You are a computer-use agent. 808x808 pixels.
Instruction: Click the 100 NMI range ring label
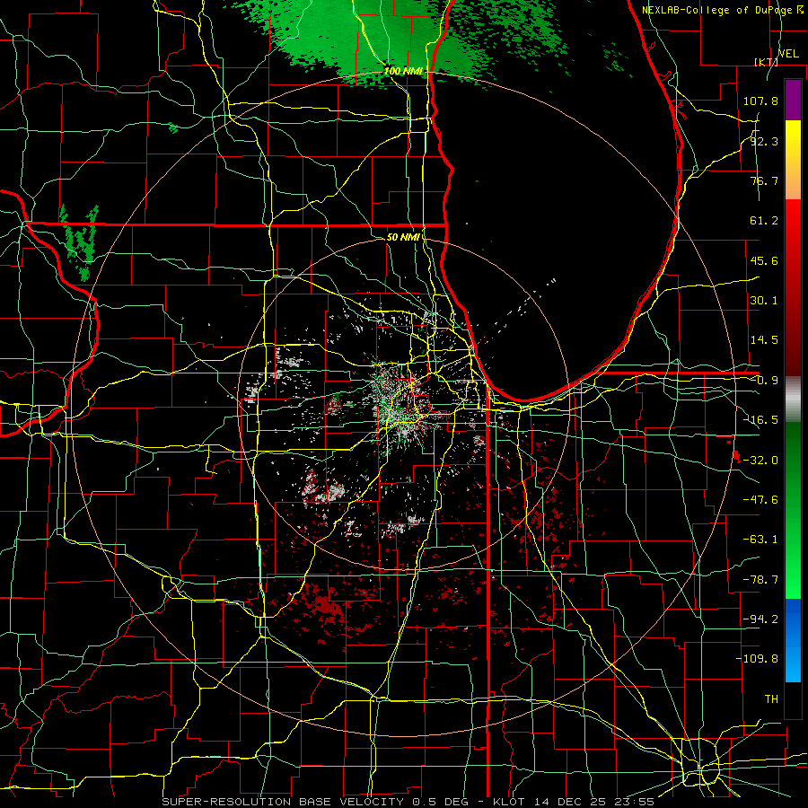403,71
